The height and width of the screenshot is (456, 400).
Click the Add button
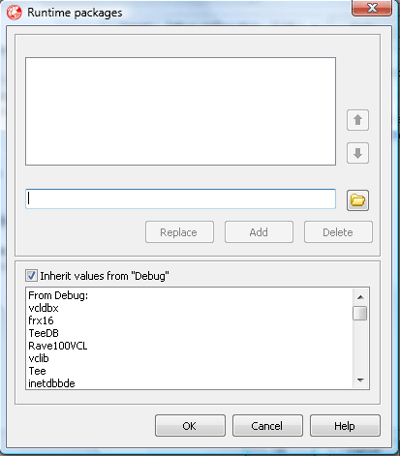click(259, 232)
